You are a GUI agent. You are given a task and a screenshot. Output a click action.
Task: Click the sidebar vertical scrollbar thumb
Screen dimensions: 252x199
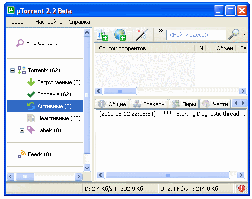coord(87,95)
